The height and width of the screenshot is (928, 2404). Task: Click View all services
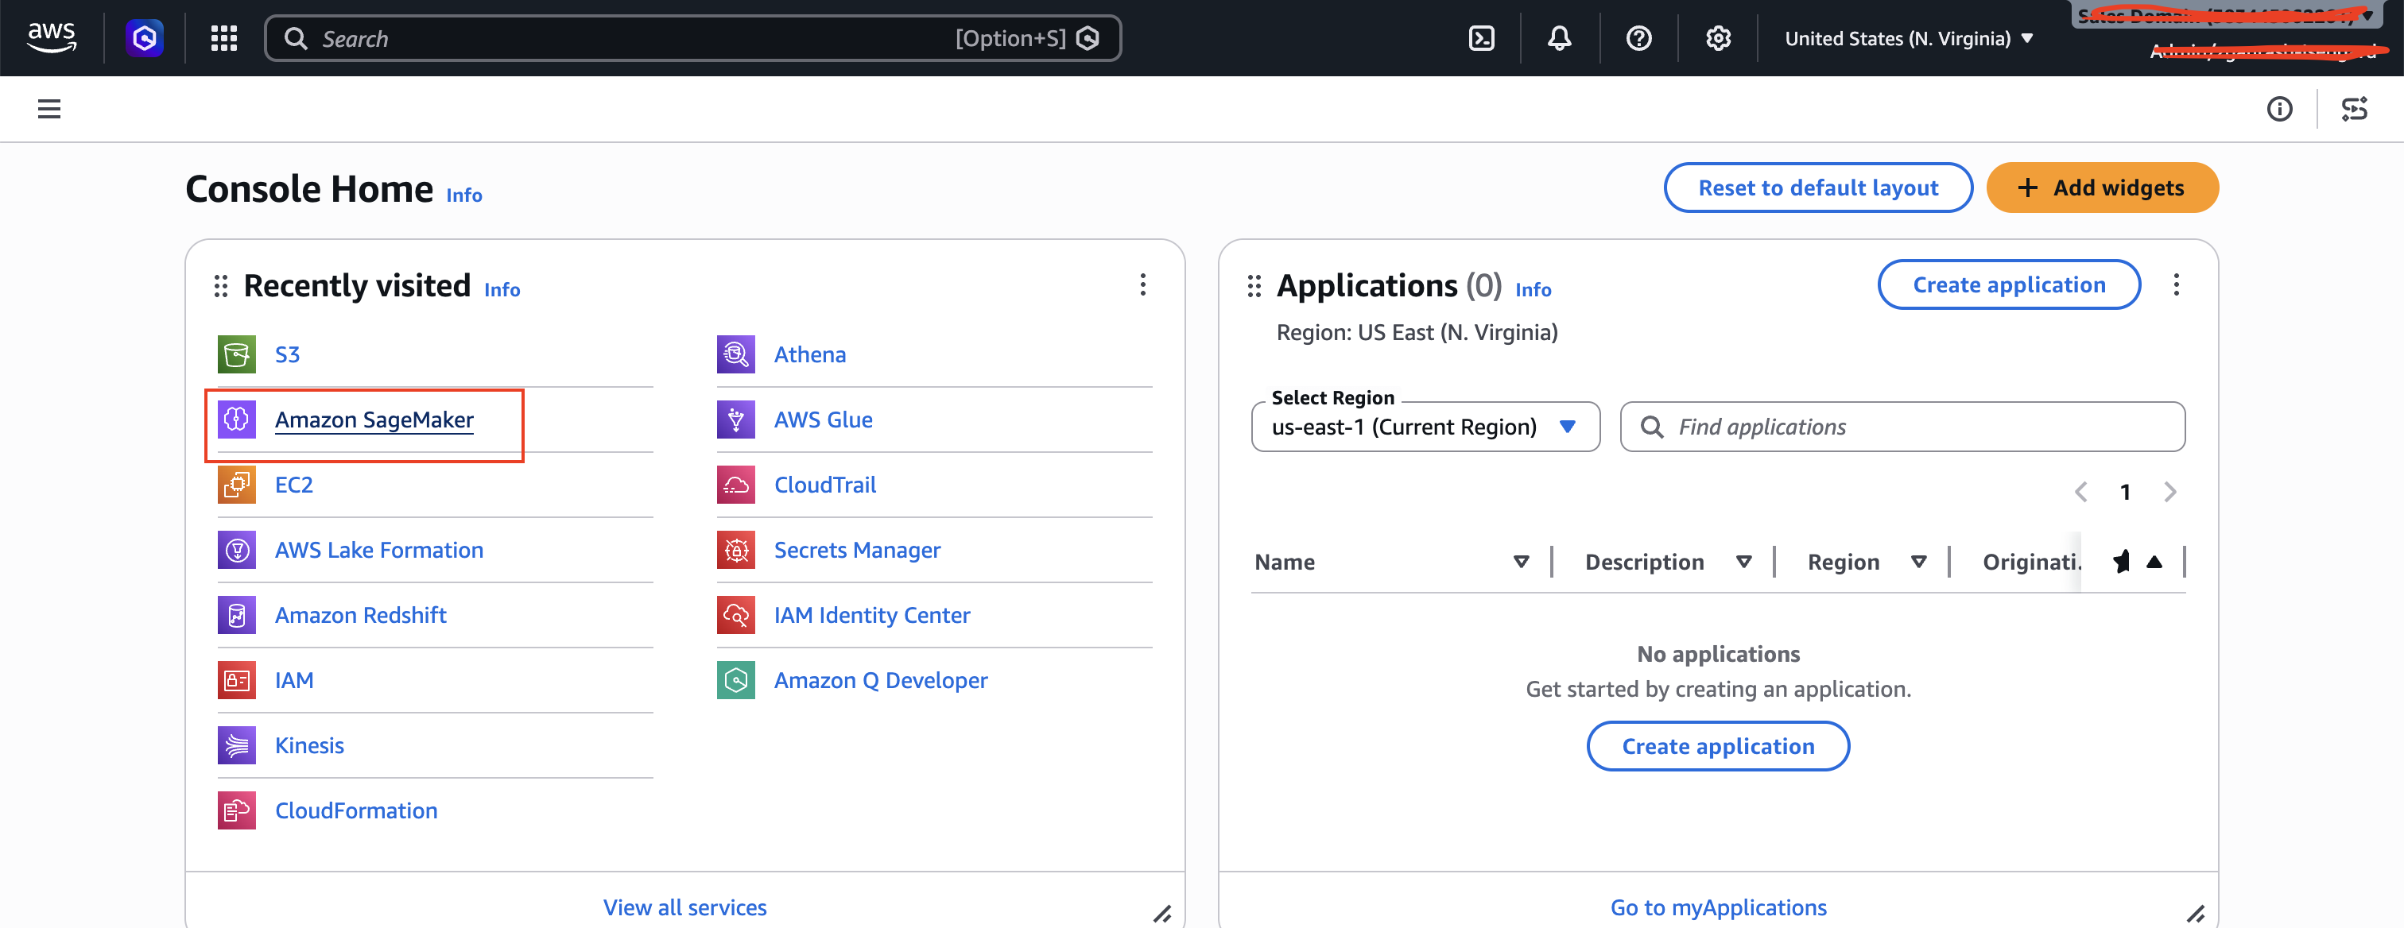(x=685, y=907)
